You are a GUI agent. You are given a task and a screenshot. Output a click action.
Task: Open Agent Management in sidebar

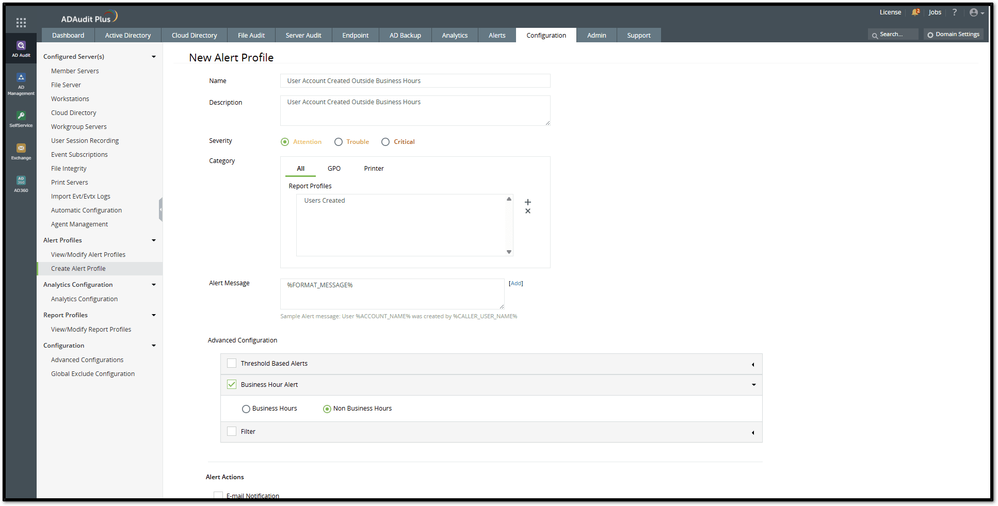pyautogui.click(x=79, y=224)
